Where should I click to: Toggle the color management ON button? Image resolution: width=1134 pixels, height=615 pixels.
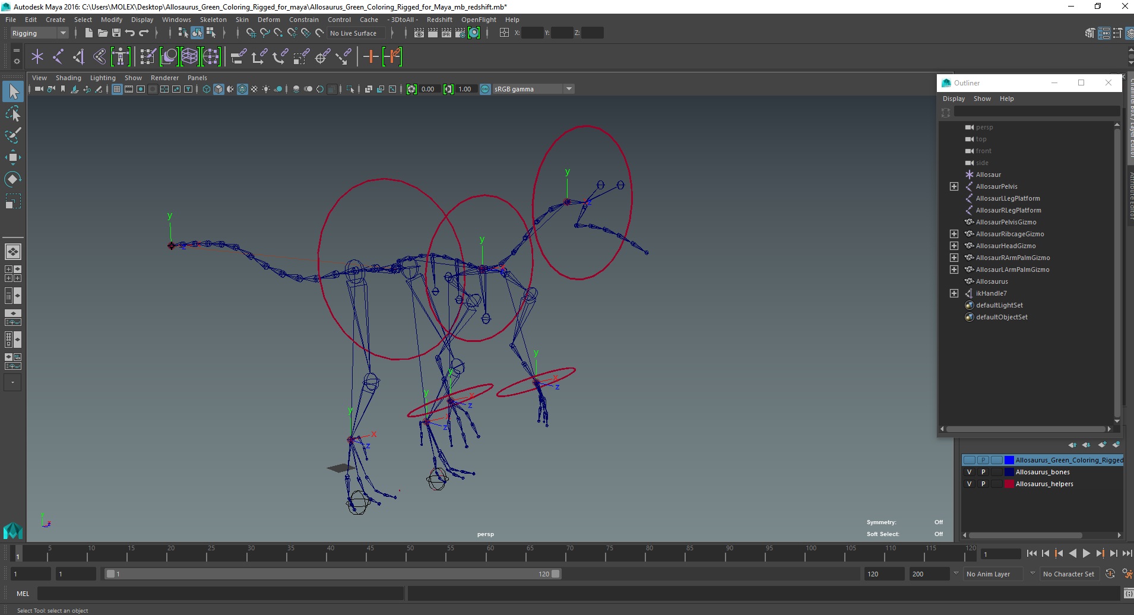pyautogui.click(x=485, y=89)
